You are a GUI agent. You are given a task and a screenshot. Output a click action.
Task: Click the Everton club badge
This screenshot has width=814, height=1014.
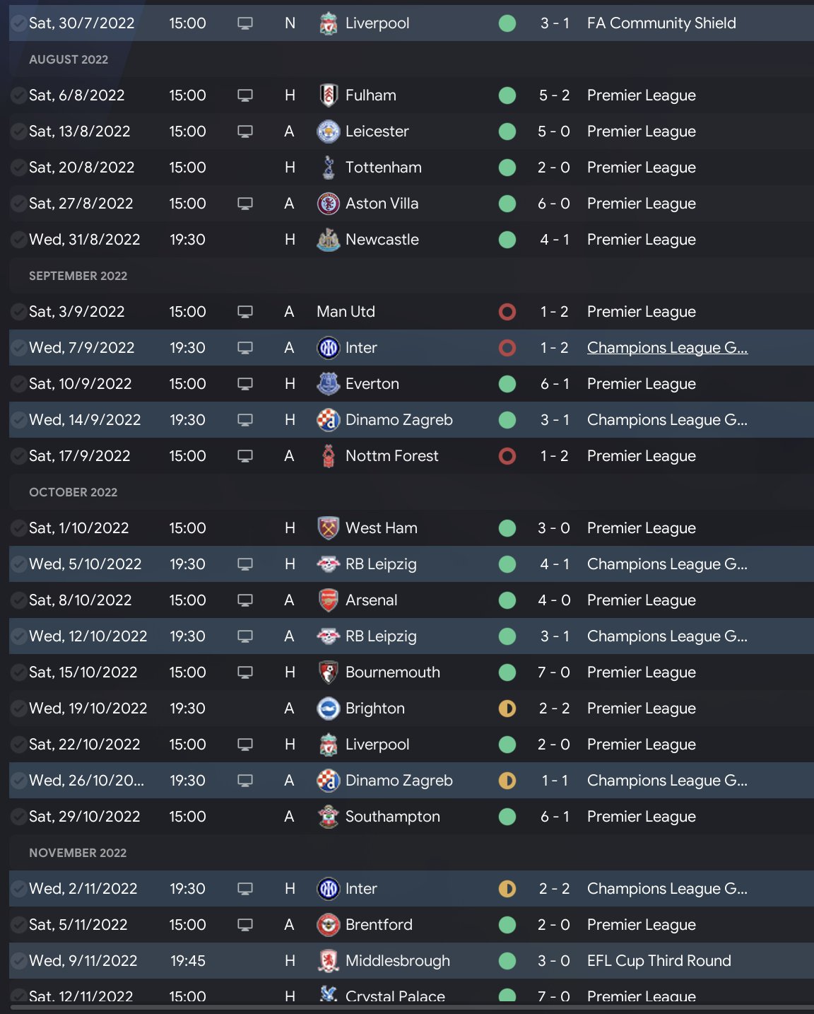point(328,384)
